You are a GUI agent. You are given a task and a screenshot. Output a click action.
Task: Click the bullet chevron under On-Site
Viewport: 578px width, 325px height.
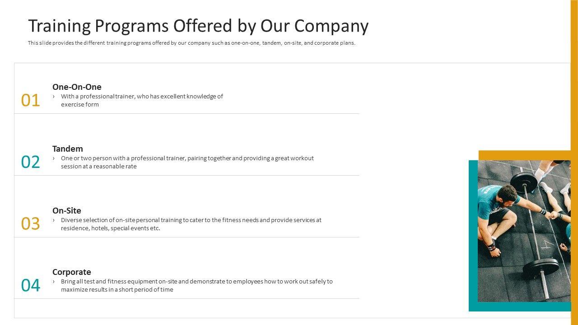click(x=54, y=220)
